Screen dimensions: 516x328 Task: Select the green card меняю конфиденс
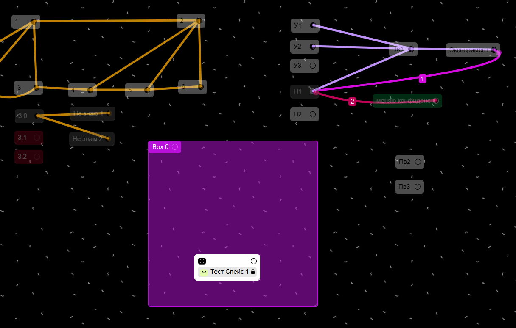tap(407, 101)
